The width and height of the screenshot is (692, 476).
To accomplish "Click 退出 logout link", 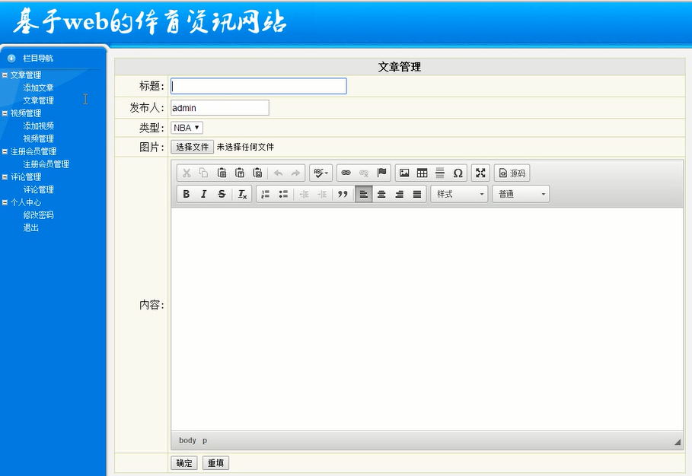I will (x=31, y=228).
